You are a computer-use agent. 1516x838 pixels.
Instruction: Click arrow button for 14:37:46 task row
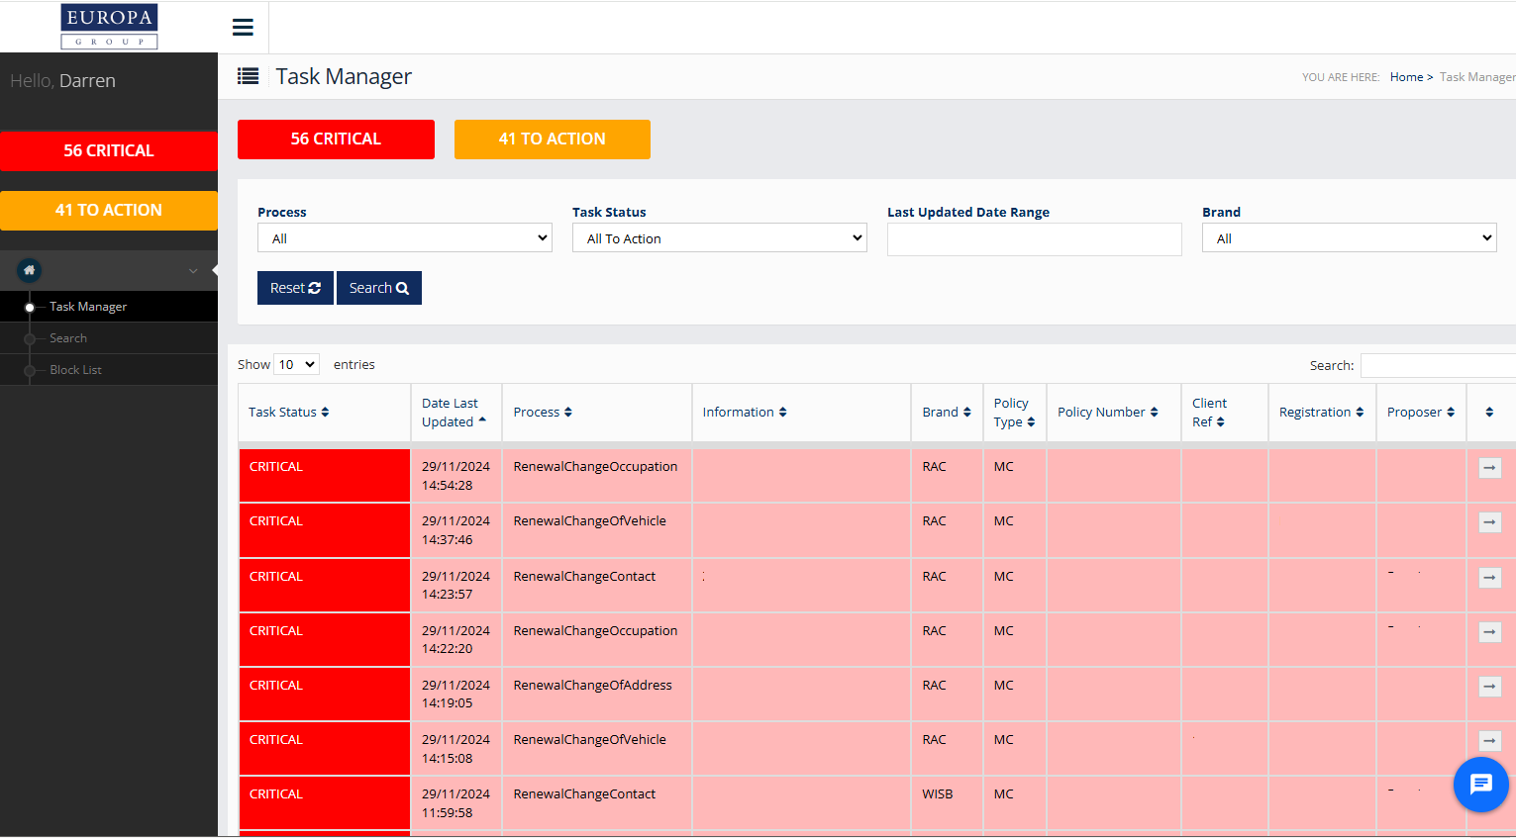1489,522
